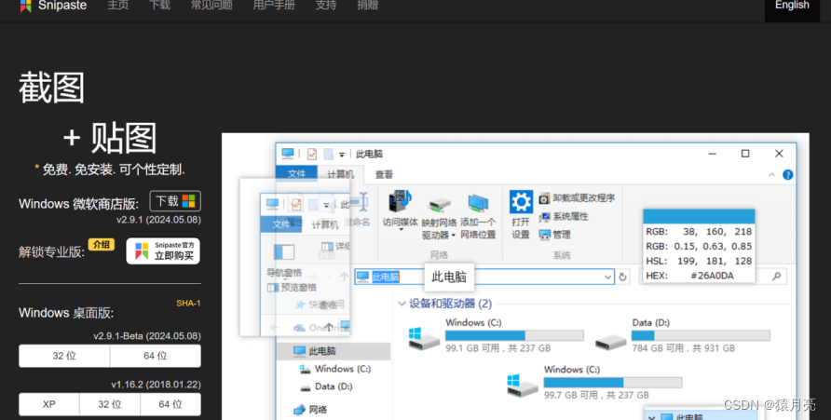Click the floating 此电脑 pasted label
The height and width of the screenshot is (420, 831).
(449, 277)
